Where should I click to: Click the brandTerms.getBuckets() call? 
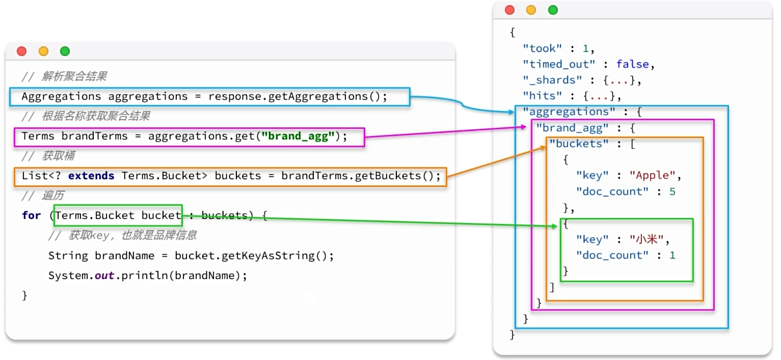[360, 176]
